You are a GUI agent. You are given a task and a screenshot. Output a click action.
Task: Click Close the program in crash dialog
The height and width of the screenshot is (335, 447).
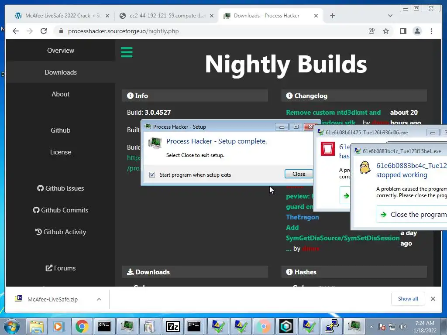click(x=412, y=215)
